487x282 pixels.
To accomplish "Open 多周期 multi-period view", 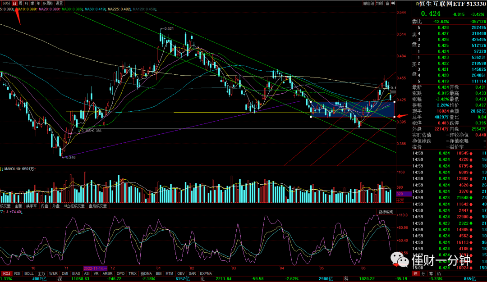I will (48, 3).
